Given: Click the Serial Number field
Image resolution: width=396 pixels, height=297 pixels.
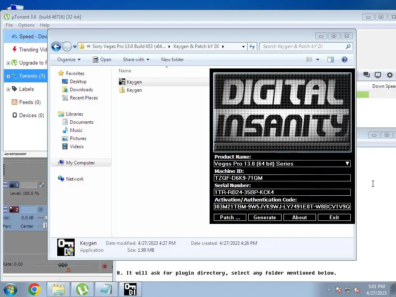Looking at the screenshot, I should [x=282, y=192].
